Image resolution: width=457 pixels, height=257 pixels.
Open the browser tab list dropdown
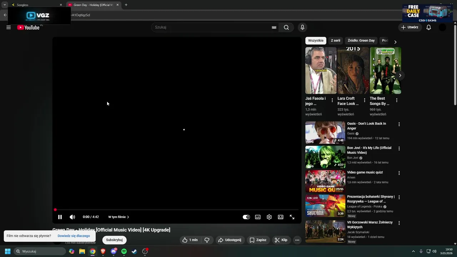5,5
